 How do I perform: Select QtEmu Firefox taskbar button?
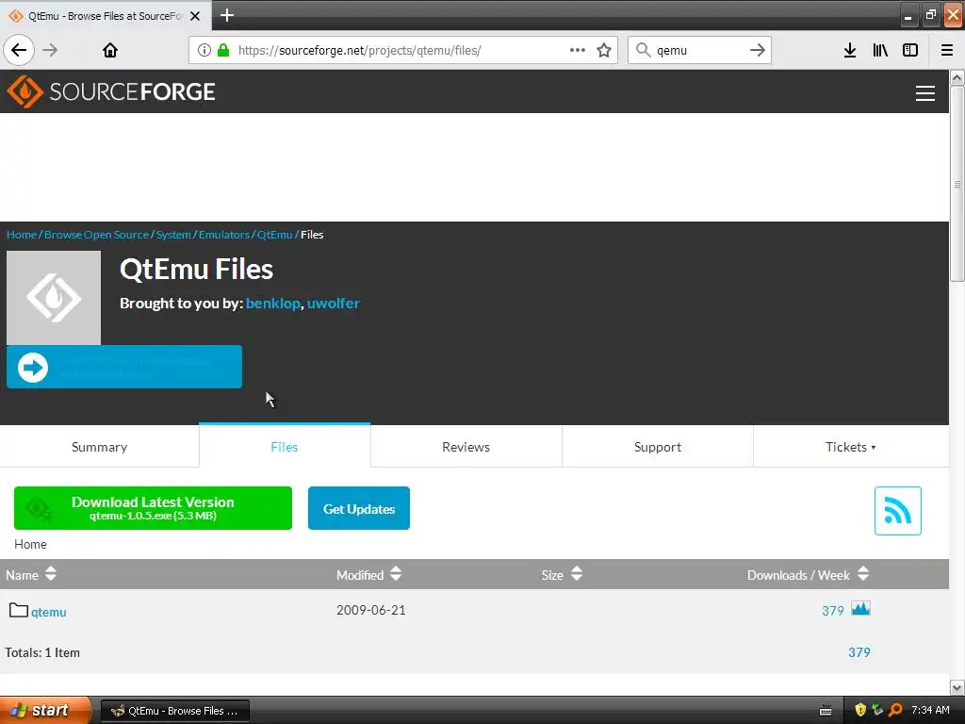pyautogui.click(x=175, y=711)
